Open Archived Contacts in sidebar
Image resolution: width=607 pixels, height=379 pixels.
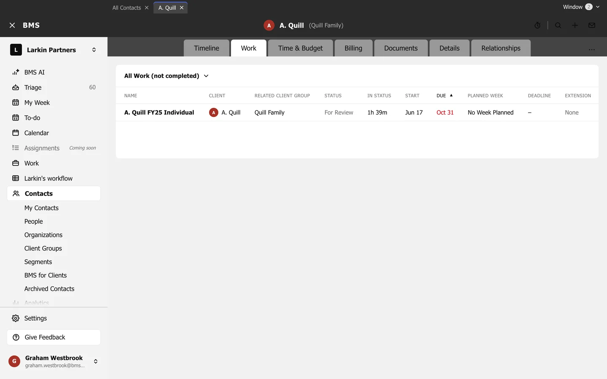pos(49,289)
